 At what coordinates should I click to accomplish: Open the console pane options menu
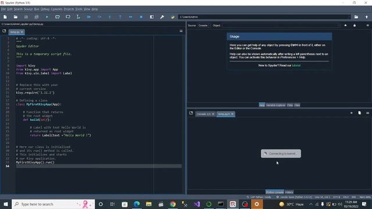click(x=367, y=113)
